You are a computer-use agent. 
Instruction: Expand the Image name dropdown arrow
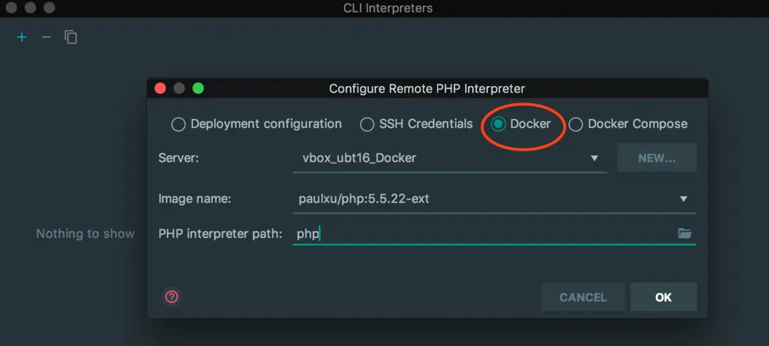[x=684, y=199]
